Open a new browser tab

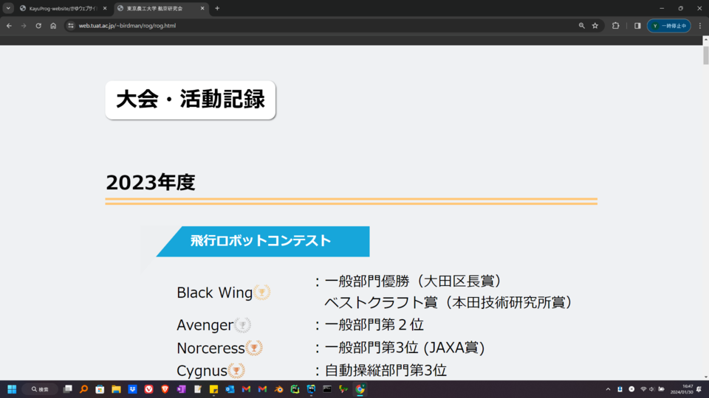pyautogui.click(x=217, y=8)
